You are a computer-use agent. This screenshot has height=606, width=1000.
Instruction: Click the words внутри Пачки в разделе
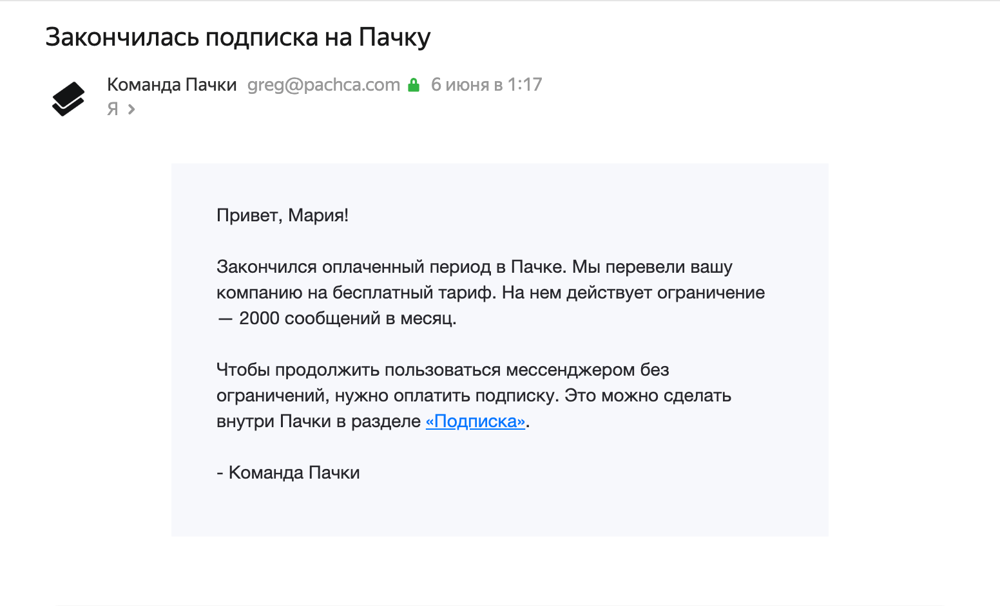click(318, 421)
